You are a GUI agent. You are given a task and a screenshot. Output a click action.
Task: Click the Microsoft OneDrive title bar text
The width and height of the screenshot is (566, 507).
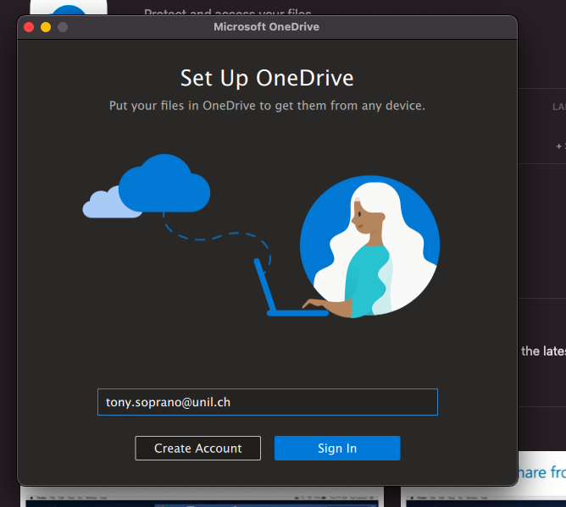coord(267,27)
